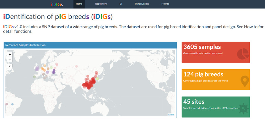Viewport: 265px width, 120px height.
Task: Click the green marker near Korea
Action: pyautogui.click(x=97, y=79)
